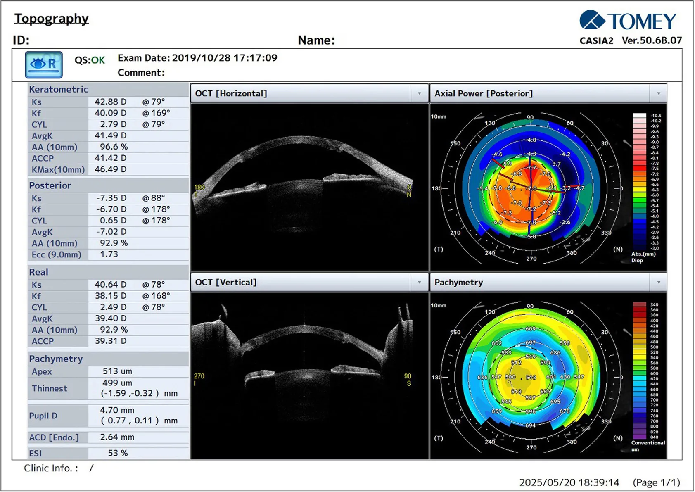Expand the Pachymetry map dropdown arrow
The width and height of the screenshot is (695, 492).
pos(658,283)
